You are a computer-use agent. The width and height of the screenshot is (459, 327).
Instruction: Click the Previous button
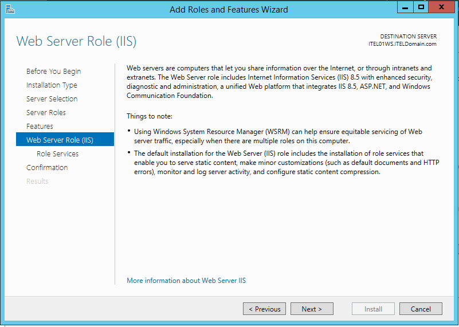(264, 309)
